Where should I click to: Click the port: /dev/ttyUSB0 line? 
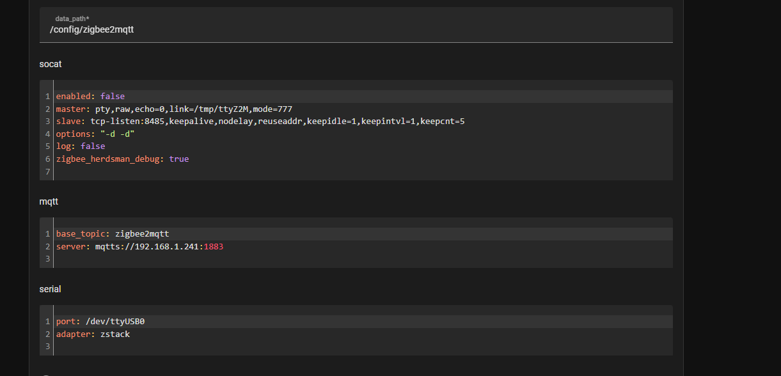pos(99,321)
